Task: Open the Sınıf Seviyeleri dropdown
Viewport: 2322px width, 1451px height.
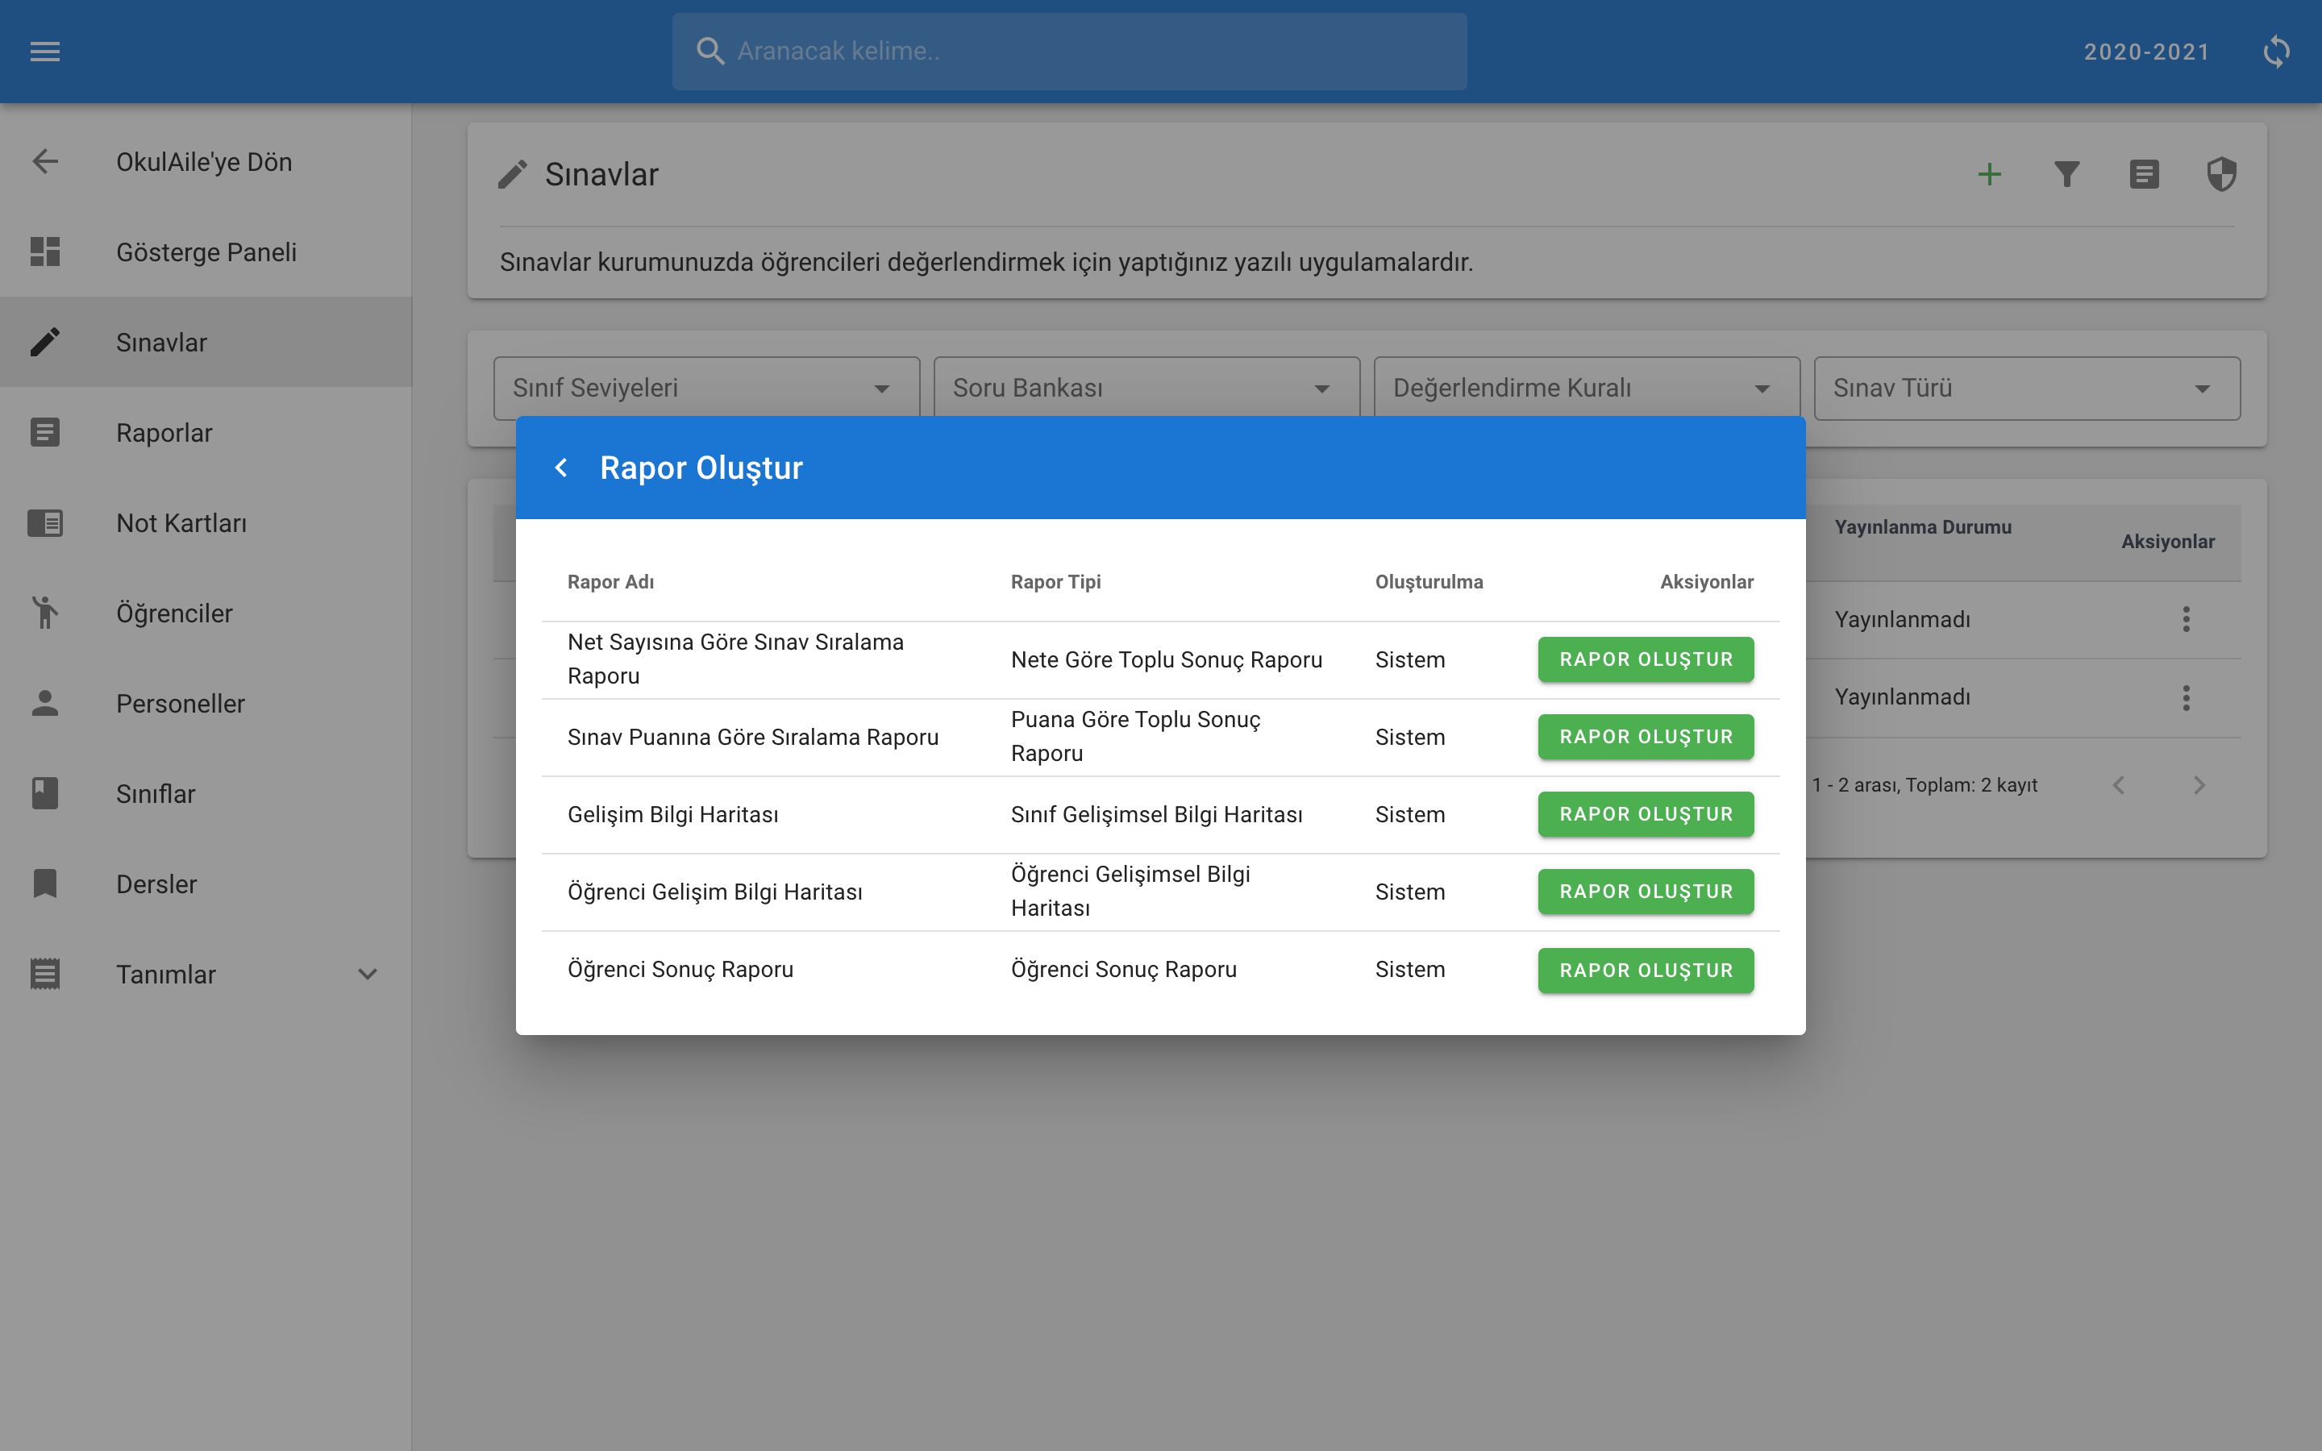Action: point(705,389)
